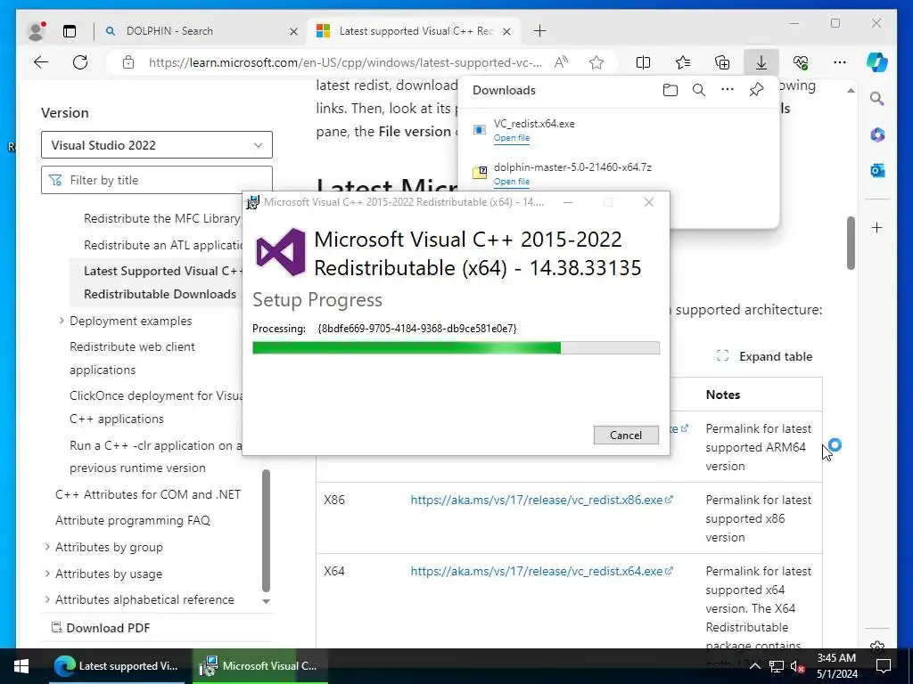The height and width of the screenshot is (684, 913).
Task: Open Redistribute an ATL application item
Action: [163, 246]
